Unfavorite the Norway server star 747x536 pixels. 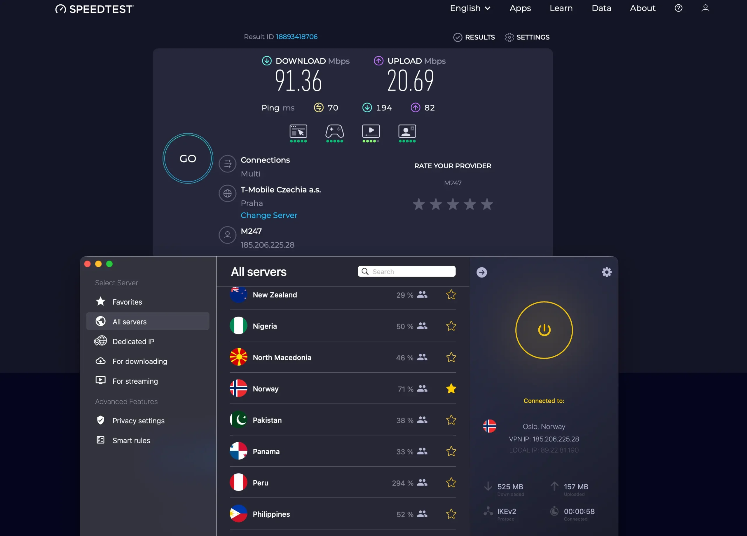tap(451, 389)
